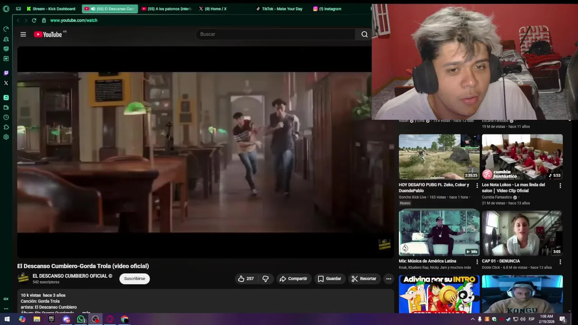Switch to A los palomos tab
578x325 pixels.
click(x=167, y=9)
